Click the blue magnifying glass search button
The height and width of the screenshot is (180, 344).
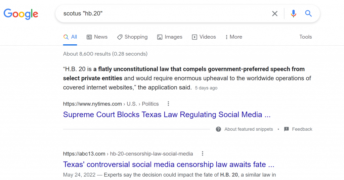[308, 13]
